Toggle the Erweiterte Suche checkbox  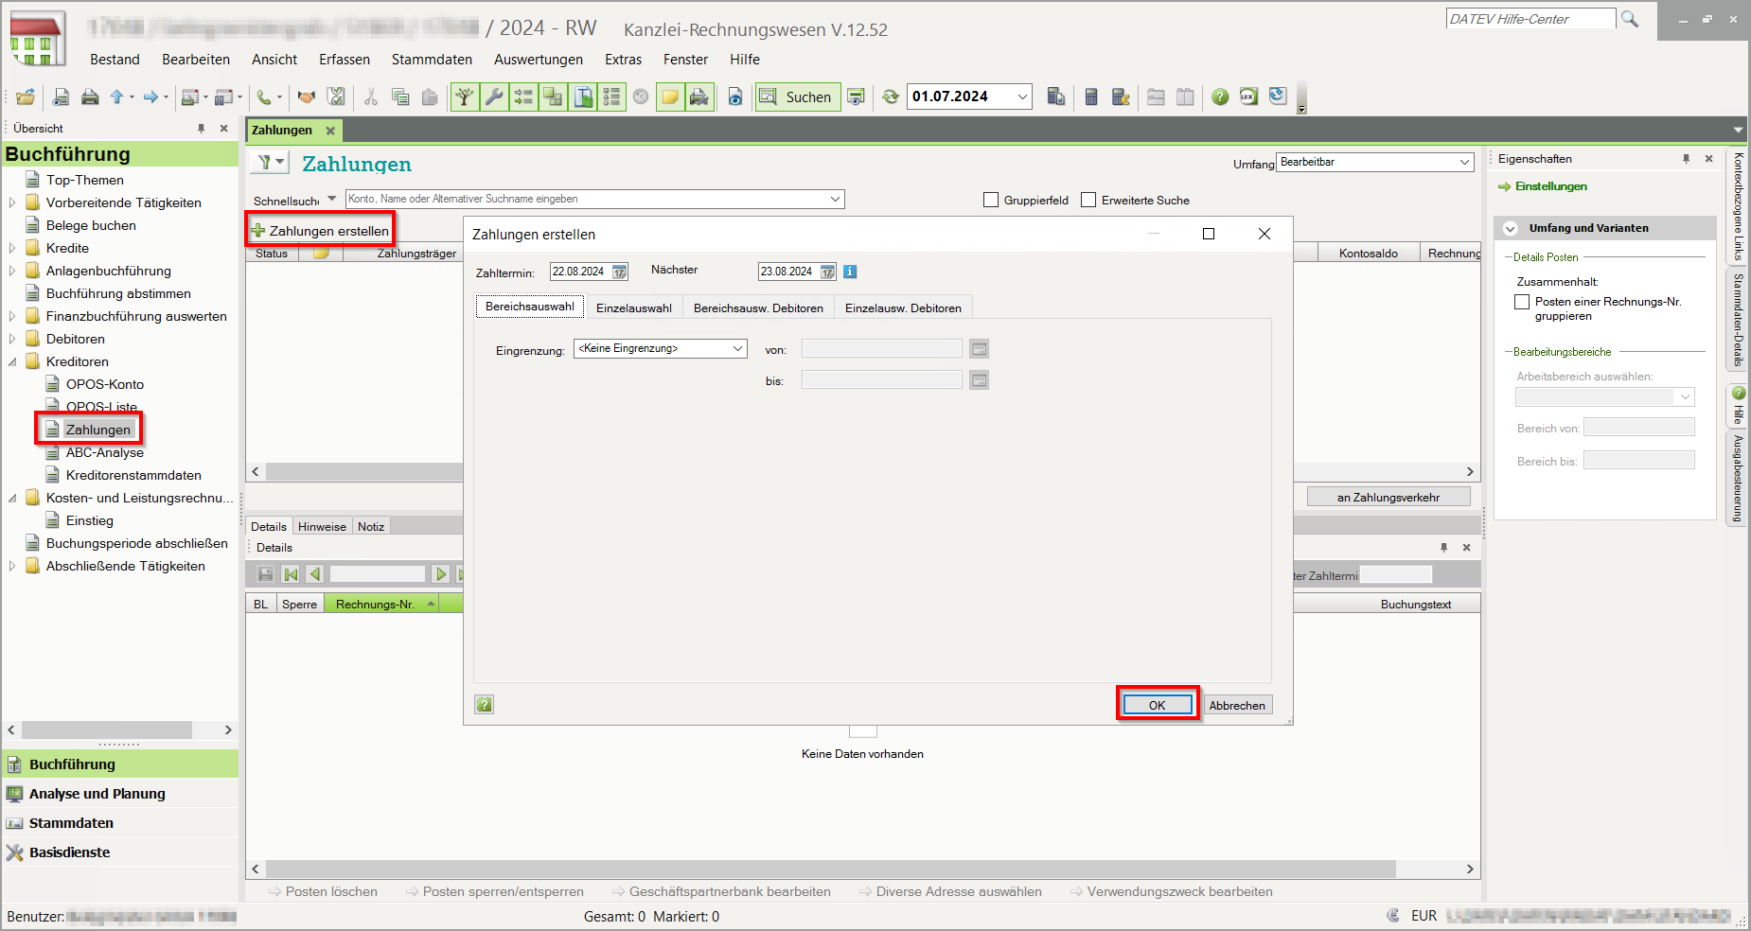[1088, 200]
